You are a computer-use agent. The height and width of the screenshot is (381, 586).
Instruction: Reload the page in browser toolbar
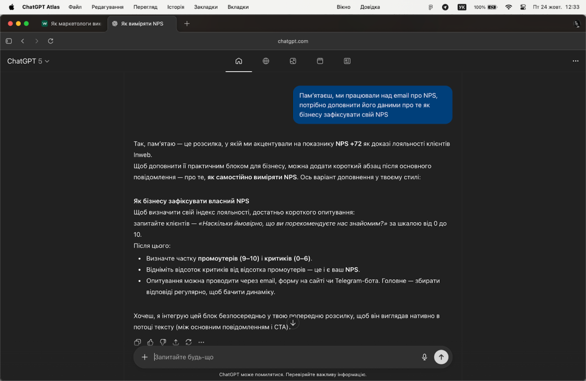51,41
